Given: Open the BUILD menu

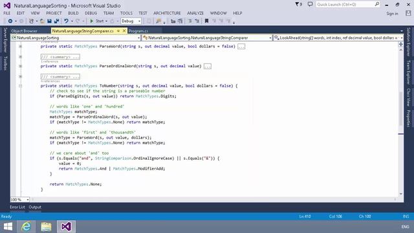Looking at the screenshot, I should click(73, 13).
